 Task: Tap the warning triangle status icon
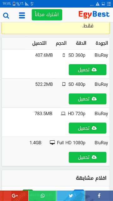point(98,4)
